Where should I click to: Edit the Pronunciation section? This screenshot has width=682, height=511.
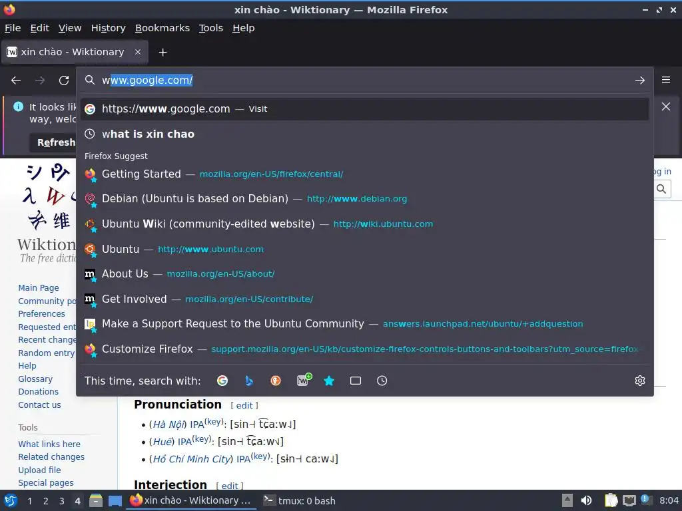[244, 405]
